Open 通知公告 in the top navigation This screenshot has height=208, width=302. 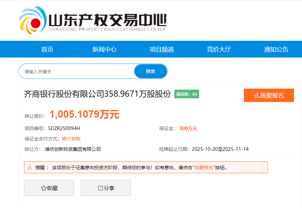(x=276, y=49)
